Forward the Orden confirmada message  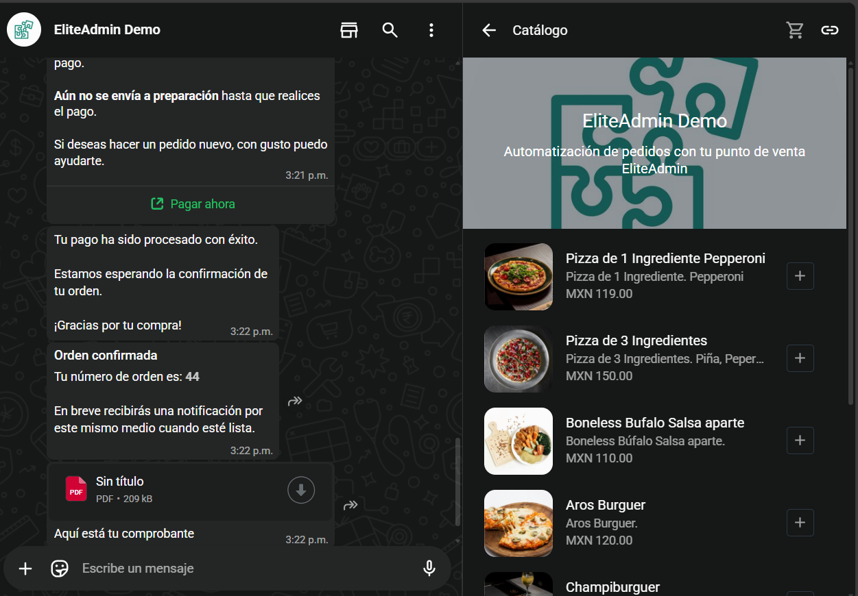[x=295, y=401]
